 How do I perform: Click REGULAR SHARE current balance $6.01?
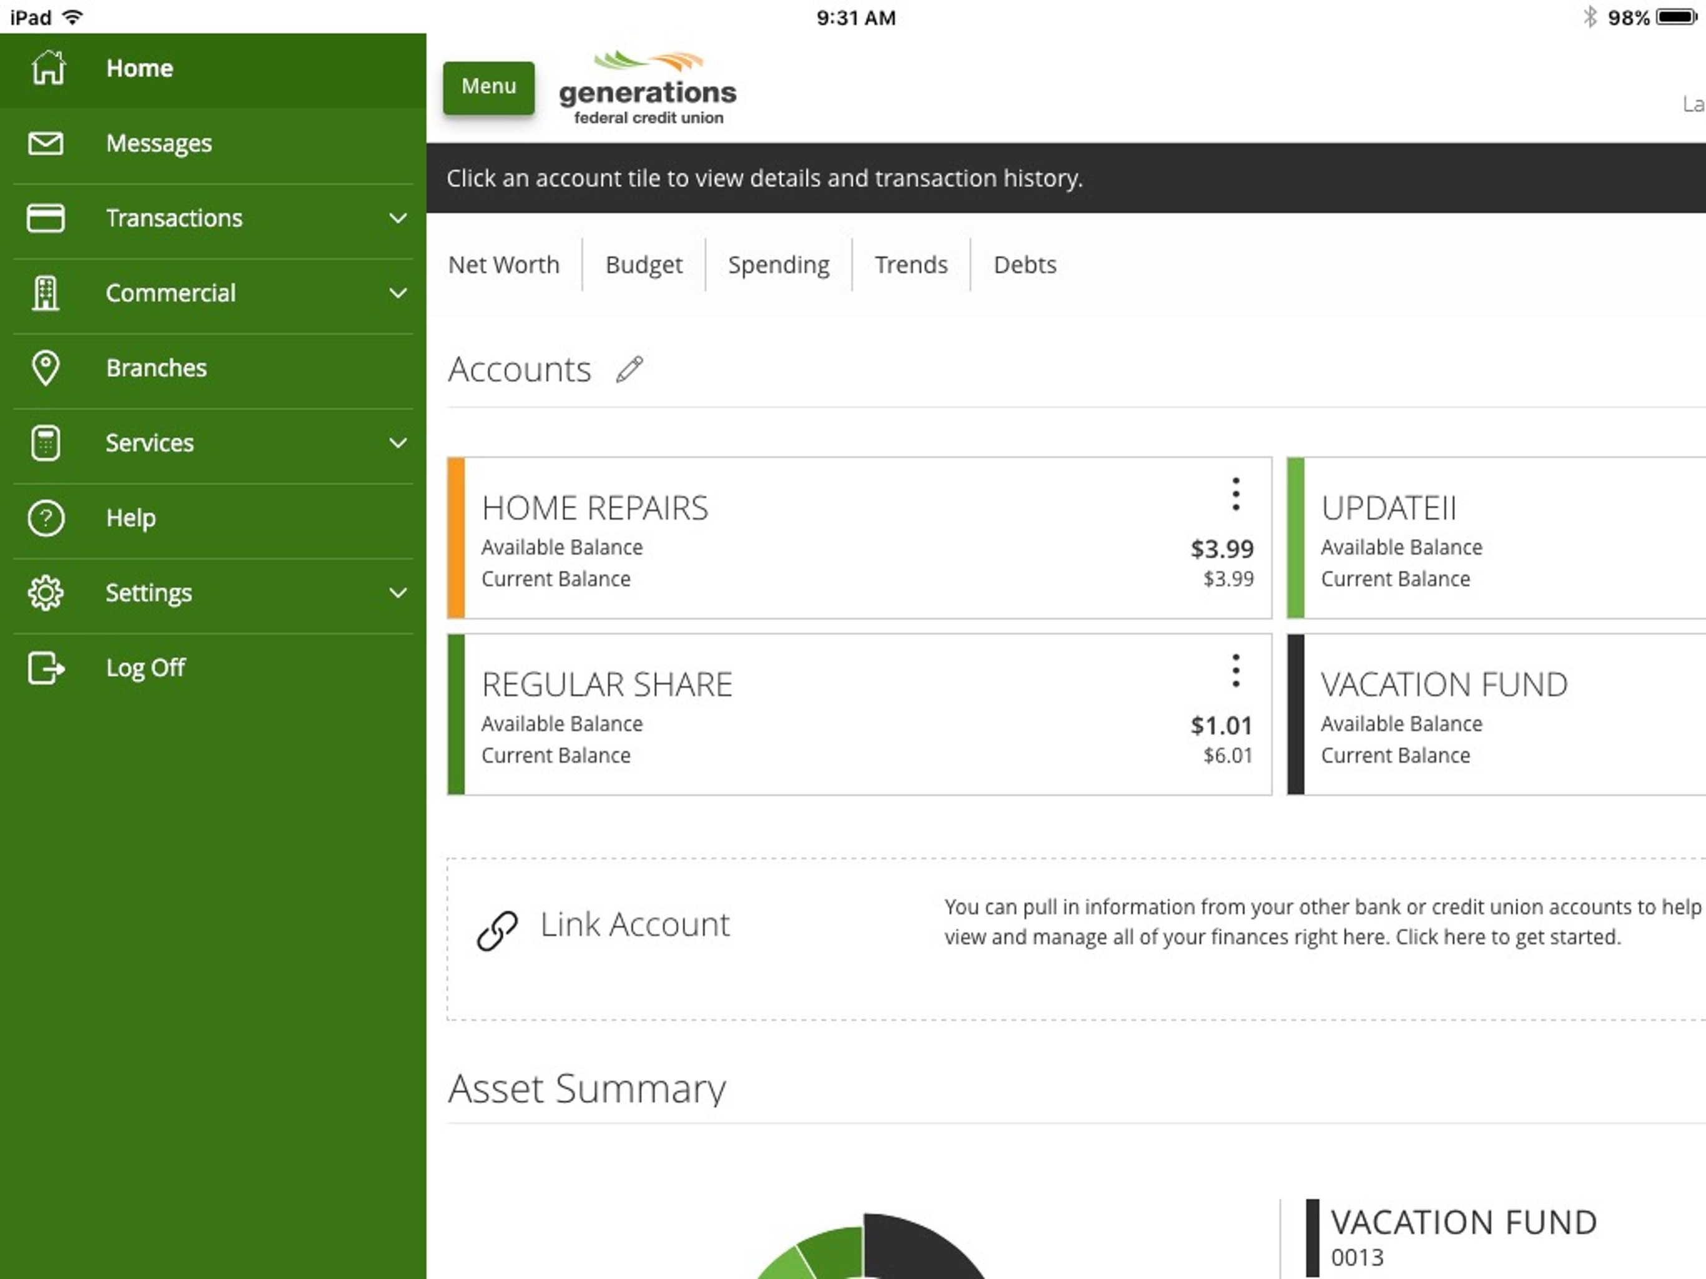pos(1228,755)
